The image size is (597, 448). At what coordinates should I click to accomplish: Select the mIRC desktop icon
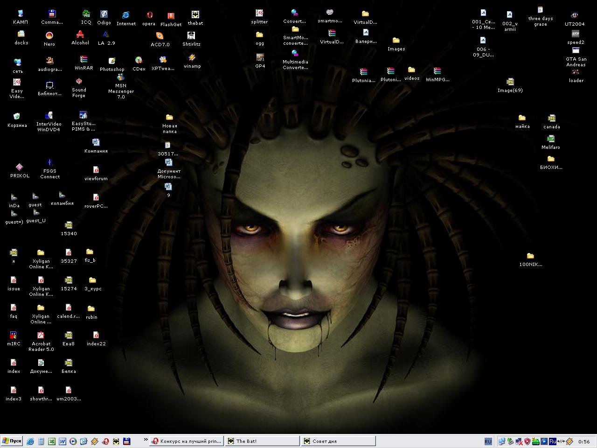14,336
